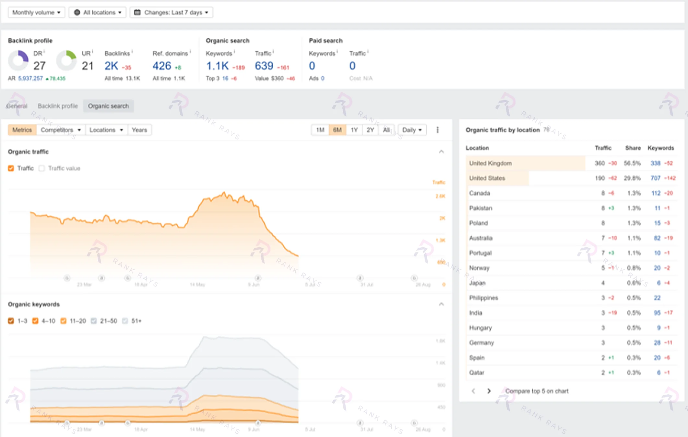Open the Competitors dropdown
The image size is (688, 437).
(x=61, y=130)
